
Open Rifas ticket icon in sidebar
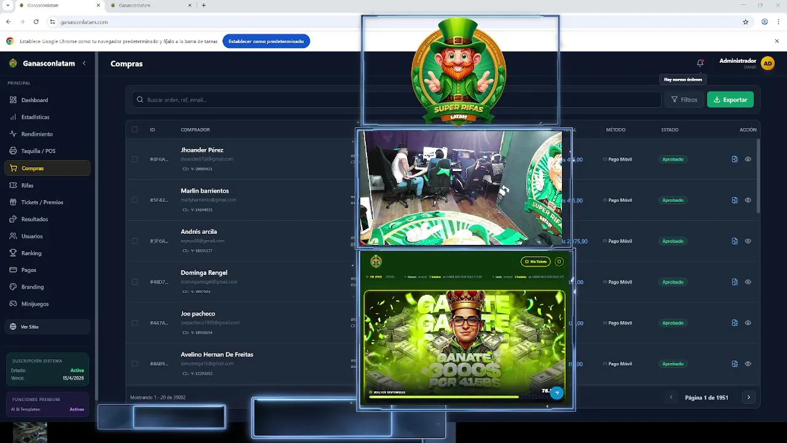14,185
